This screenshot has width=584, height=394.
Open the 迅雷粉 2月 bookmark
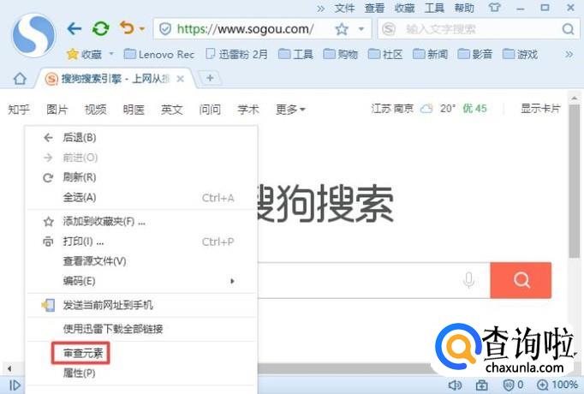point(237,54)
